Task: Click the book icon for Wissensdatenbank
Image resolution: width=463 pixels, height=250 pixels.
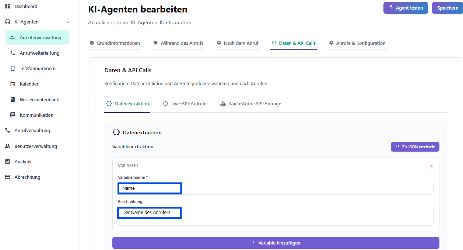Action: click(13, 99)
